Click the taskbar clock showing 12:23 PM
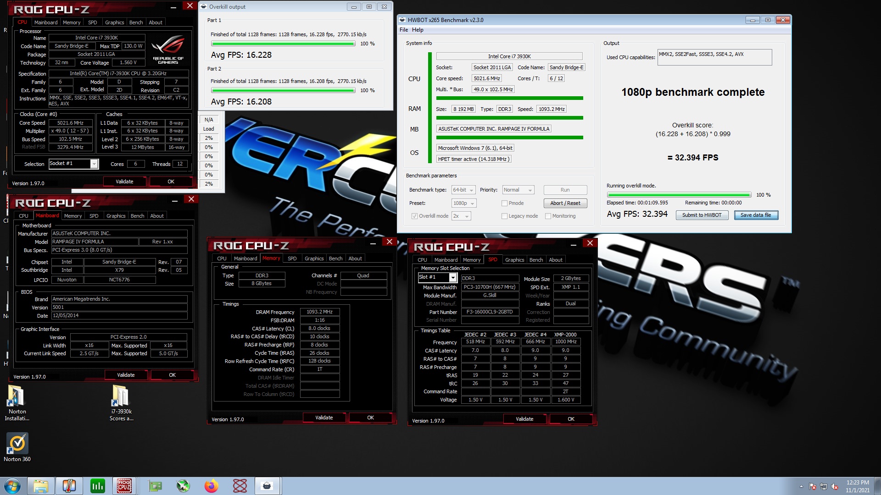 point(858,486)
